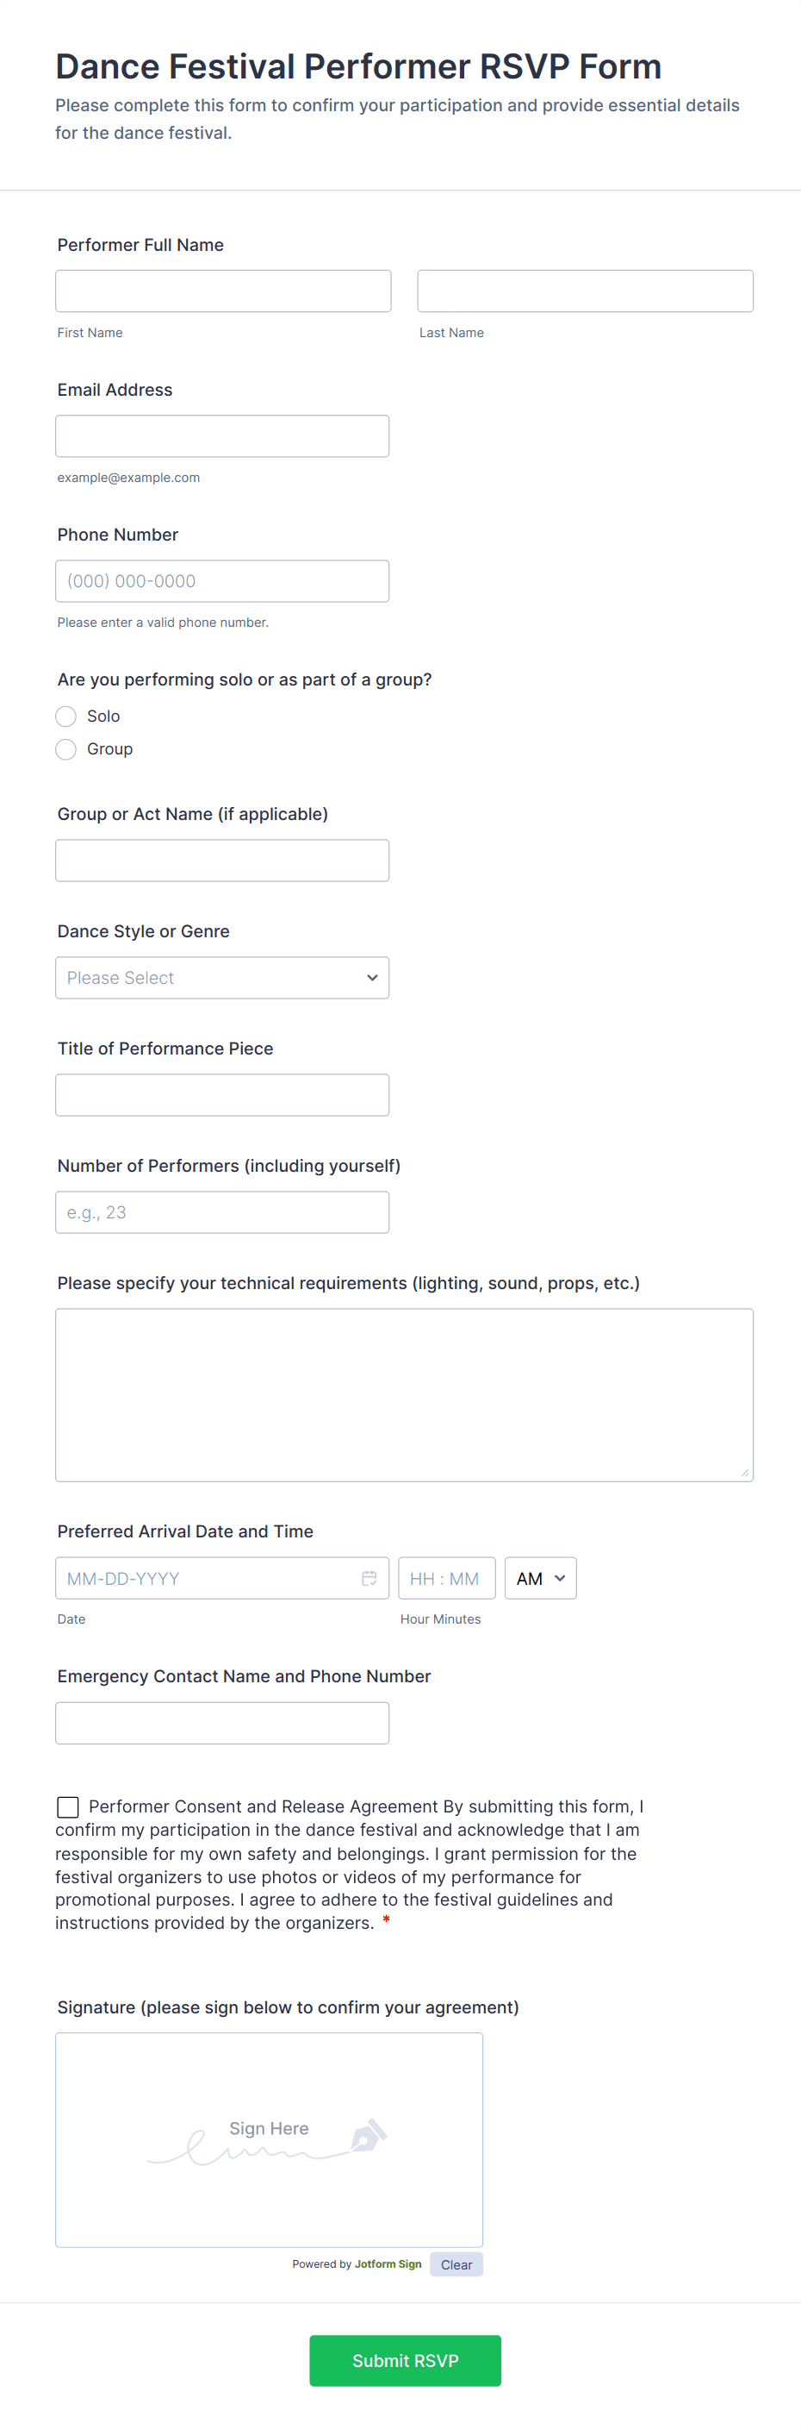Open the Dance Style or Genre dropdown
Screen dimensions: 801x2429
[222, 978]
